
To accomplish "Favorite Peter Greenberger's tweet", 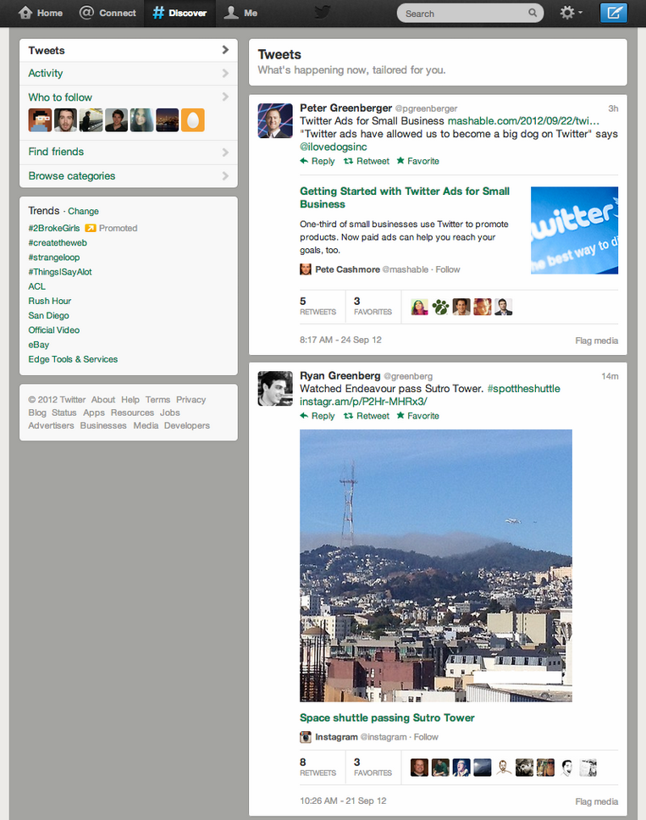I will (x=417, y=161).
